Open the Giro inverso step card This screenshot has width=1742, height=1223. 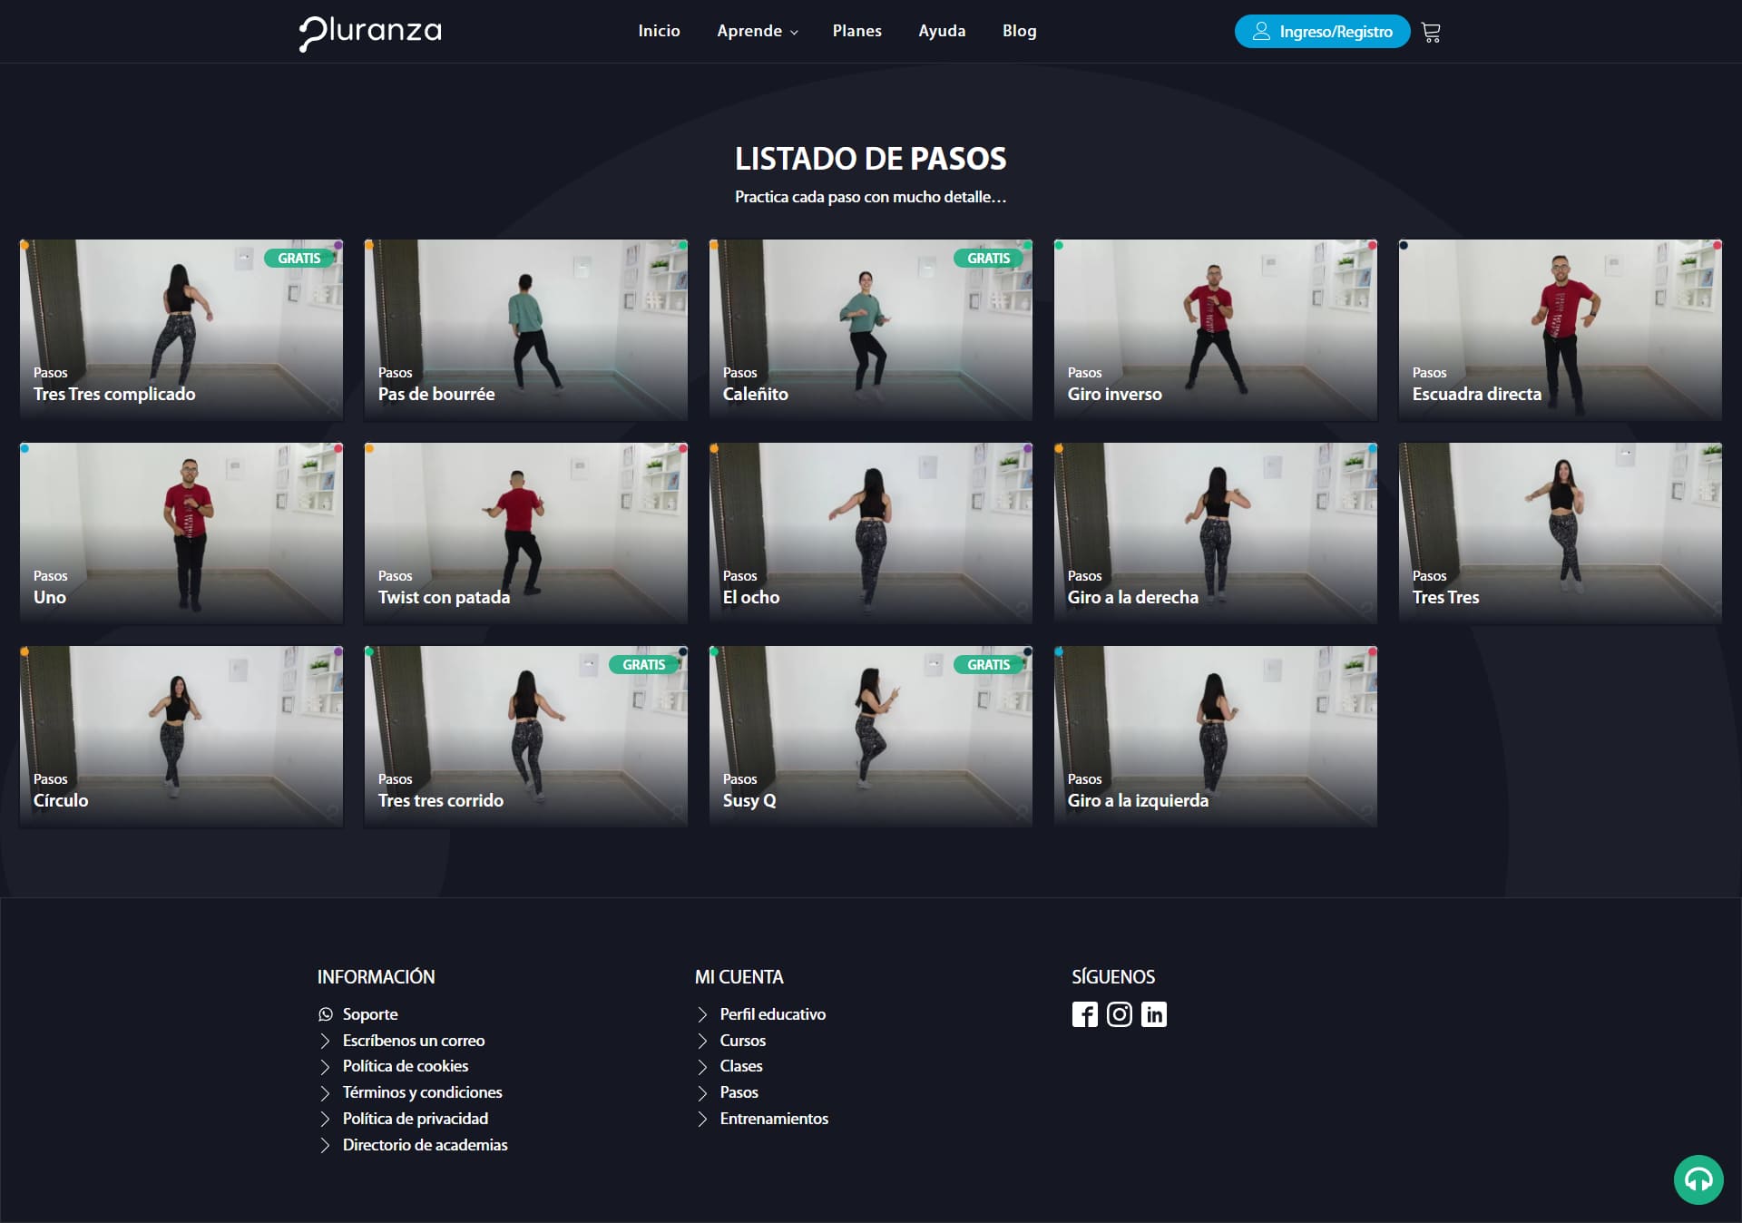click(x=1216, y=329)
